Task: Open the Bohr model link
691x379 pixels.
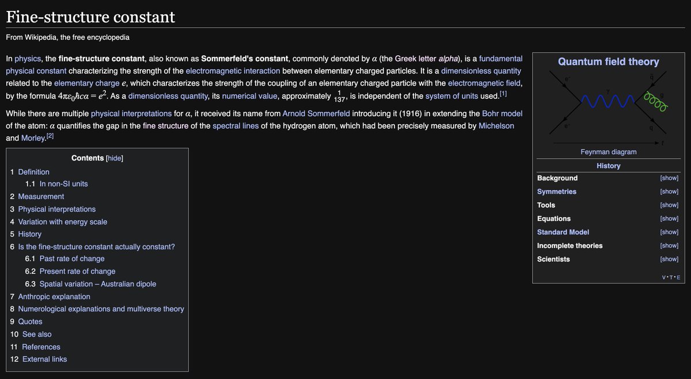Action: click(502, 113)
